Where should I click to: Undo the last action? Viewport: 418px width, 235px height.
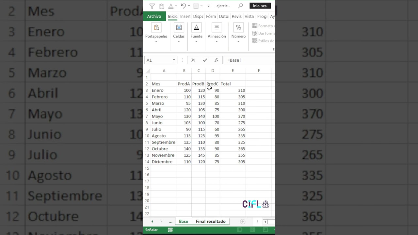point(184,6)
